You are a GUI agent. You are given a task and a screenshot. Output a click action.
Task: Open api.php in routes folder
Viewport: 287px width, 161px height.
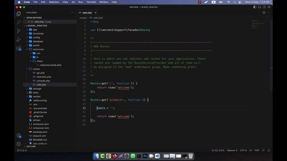40,73
